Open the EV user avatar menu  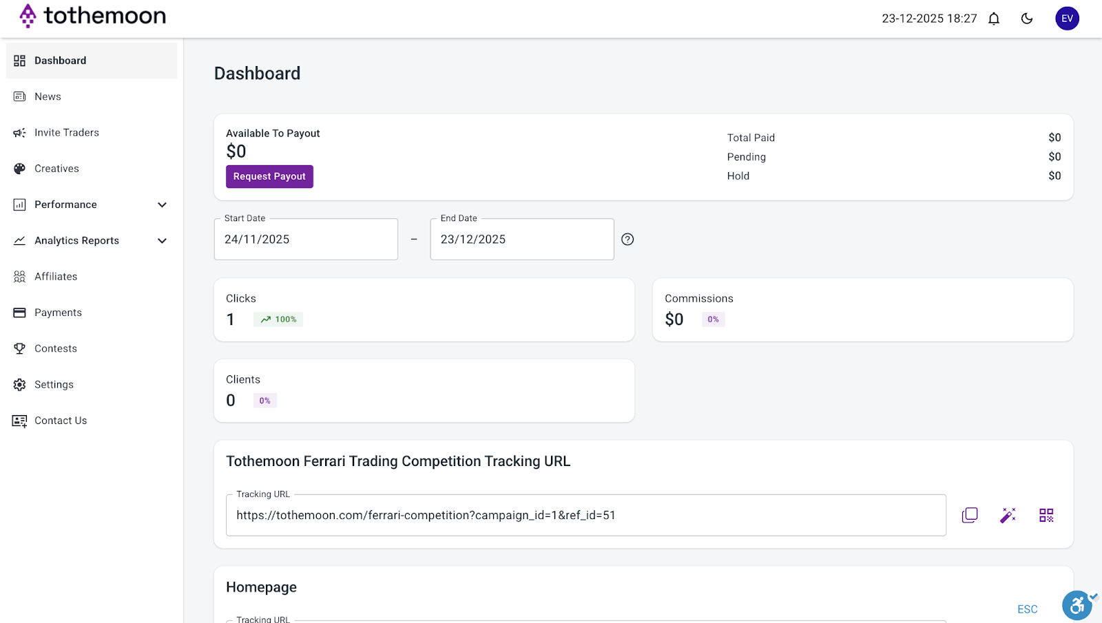point(1067,19)
